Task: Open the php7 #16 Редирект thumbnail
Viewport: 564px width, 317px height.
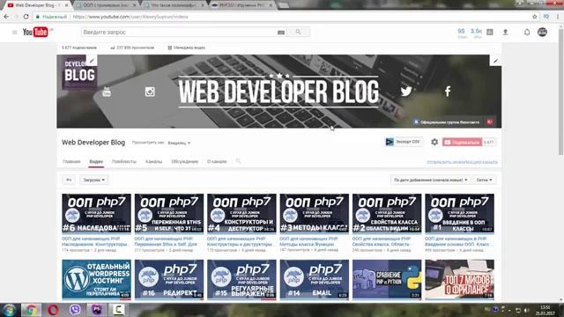Action: point(169,280)
